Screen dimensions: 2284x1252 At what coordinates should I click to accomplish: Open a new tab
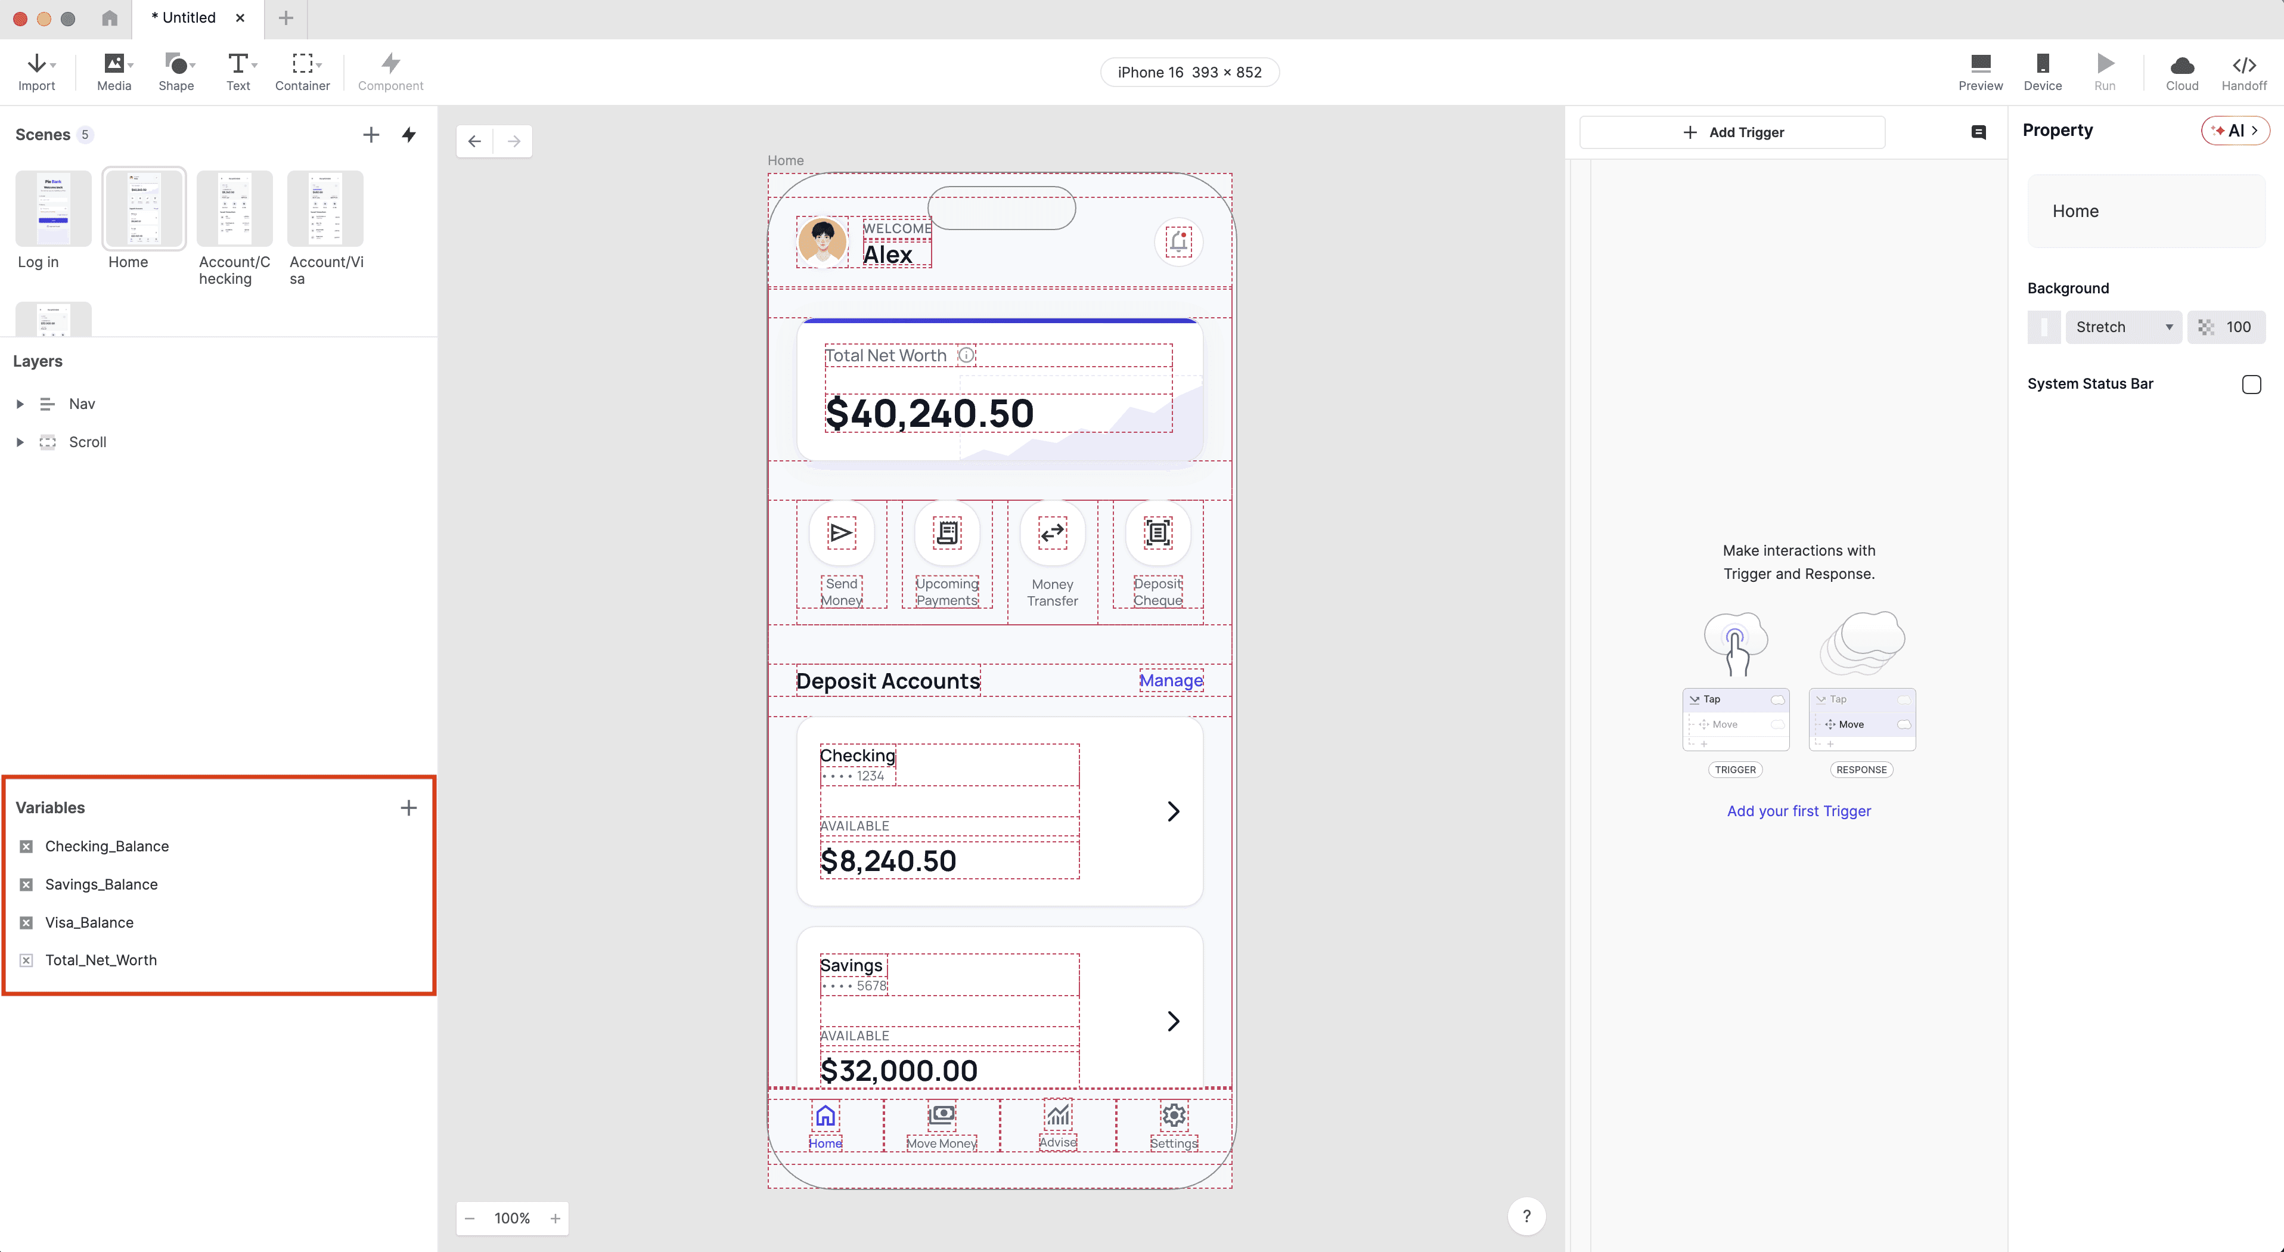point(285,18)
